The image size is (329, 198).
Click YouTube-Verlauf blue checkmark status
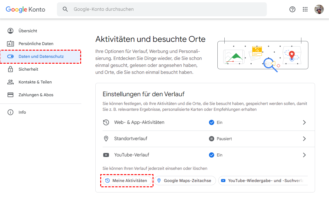pos(212,155)
